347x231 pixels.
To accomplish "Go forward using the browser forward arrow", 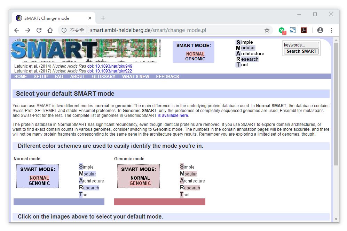I will 28,30.
